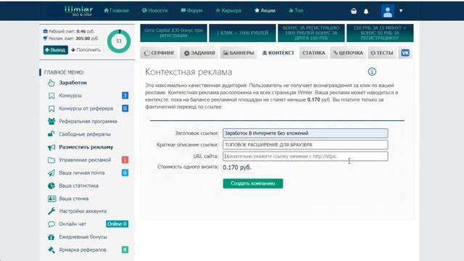Open Топ in top navigation
The width and height of the screenshot is (464, 261).
pyautogui.click(x=296, y=10)
